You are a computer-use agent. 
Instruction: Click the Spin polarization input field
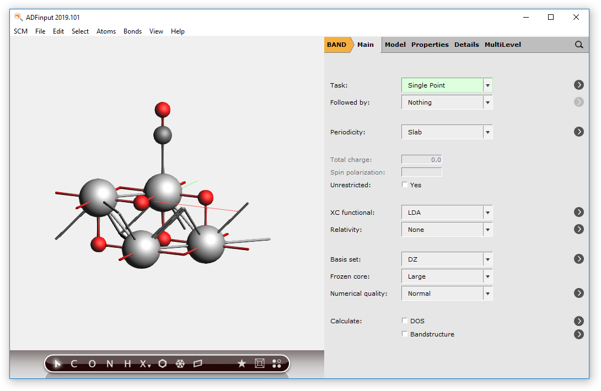coord(422,172)
